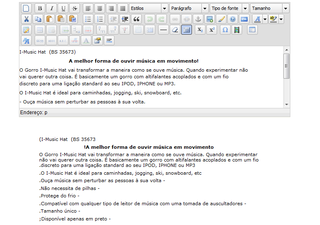Screen dimensions: 320x225
Task: Open the editor Help icon
Action: [x=233, y=19]
